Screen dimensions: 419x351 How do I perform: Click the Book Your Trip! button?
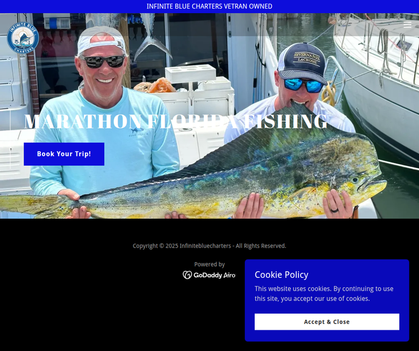[64, 154]
